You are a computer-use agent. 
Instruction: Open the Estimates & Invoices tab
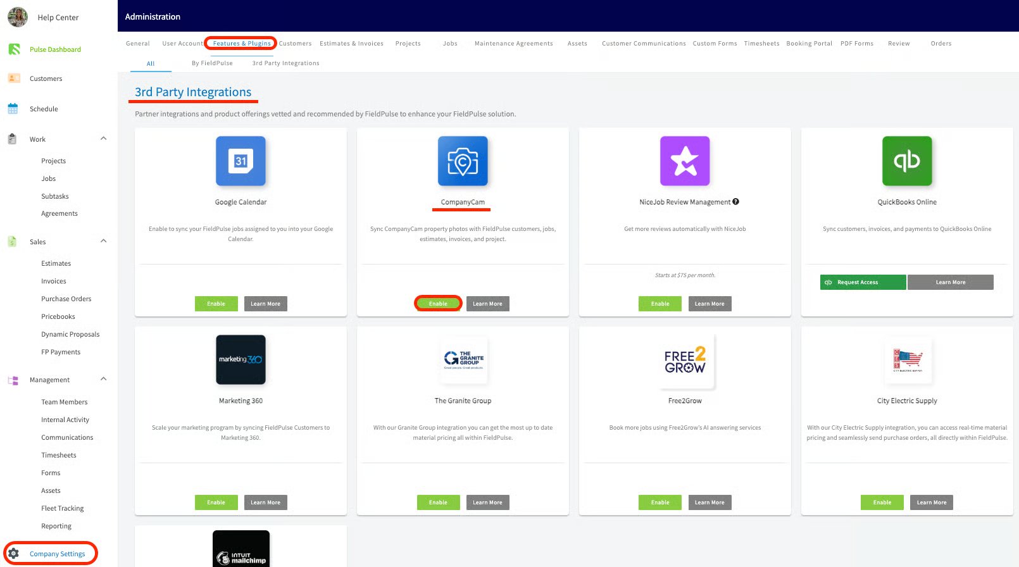351,43
